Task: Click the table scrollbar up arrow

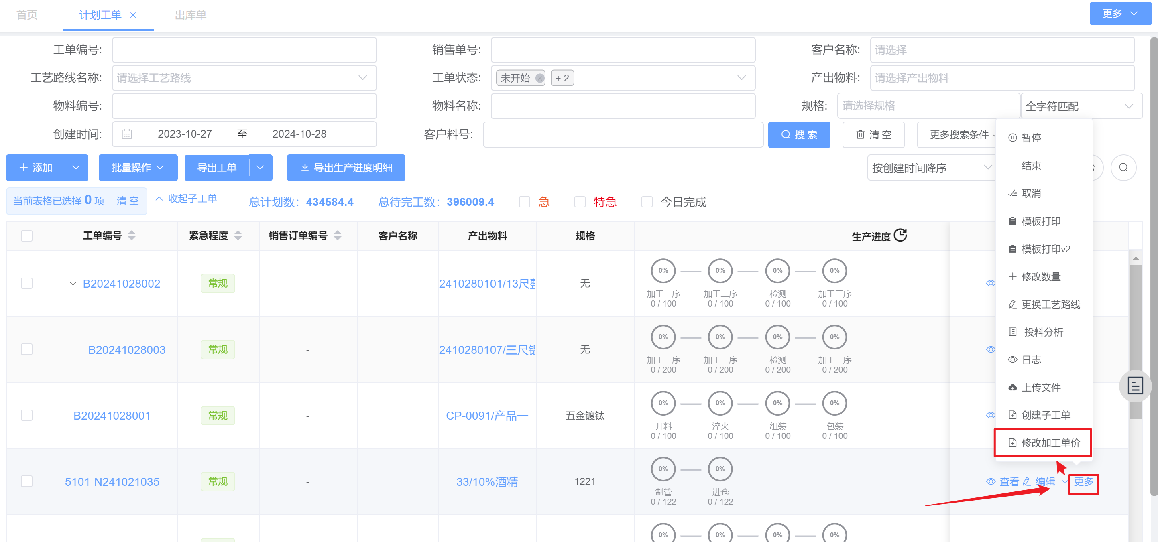Action: tap(1136, 258)
